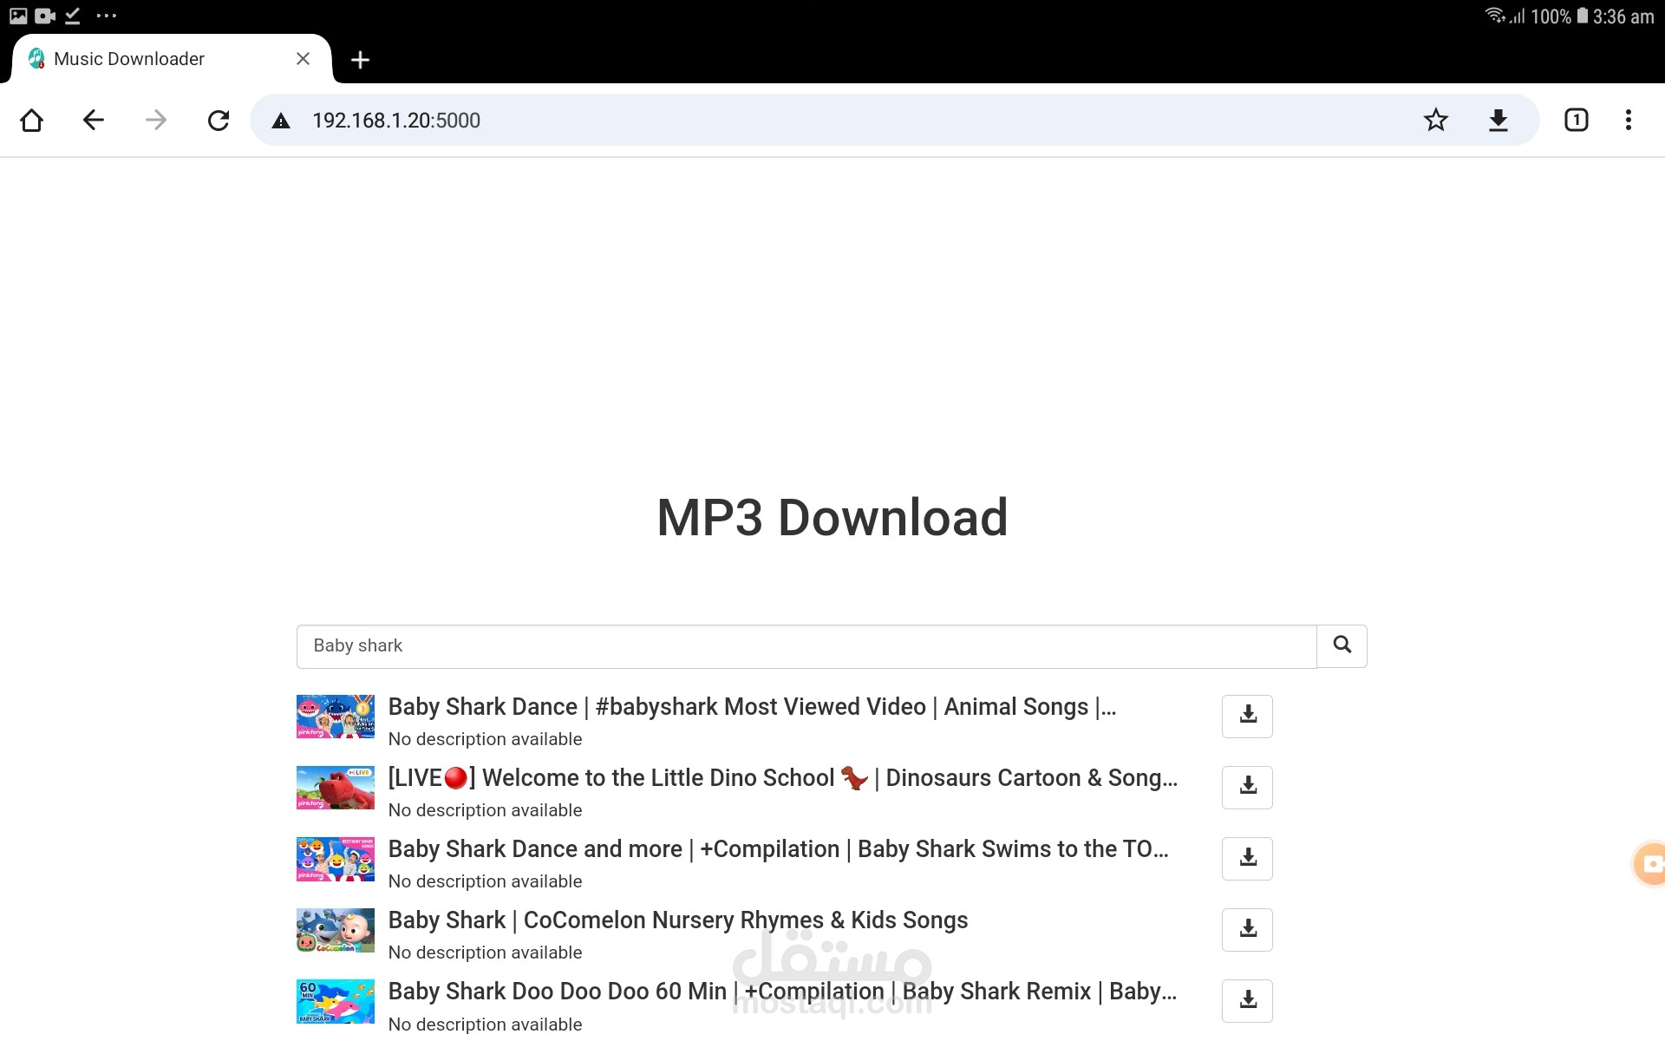Click the search magnifier button
The width and height of the screenshot is (1665, 1041).
[1342, 645]
